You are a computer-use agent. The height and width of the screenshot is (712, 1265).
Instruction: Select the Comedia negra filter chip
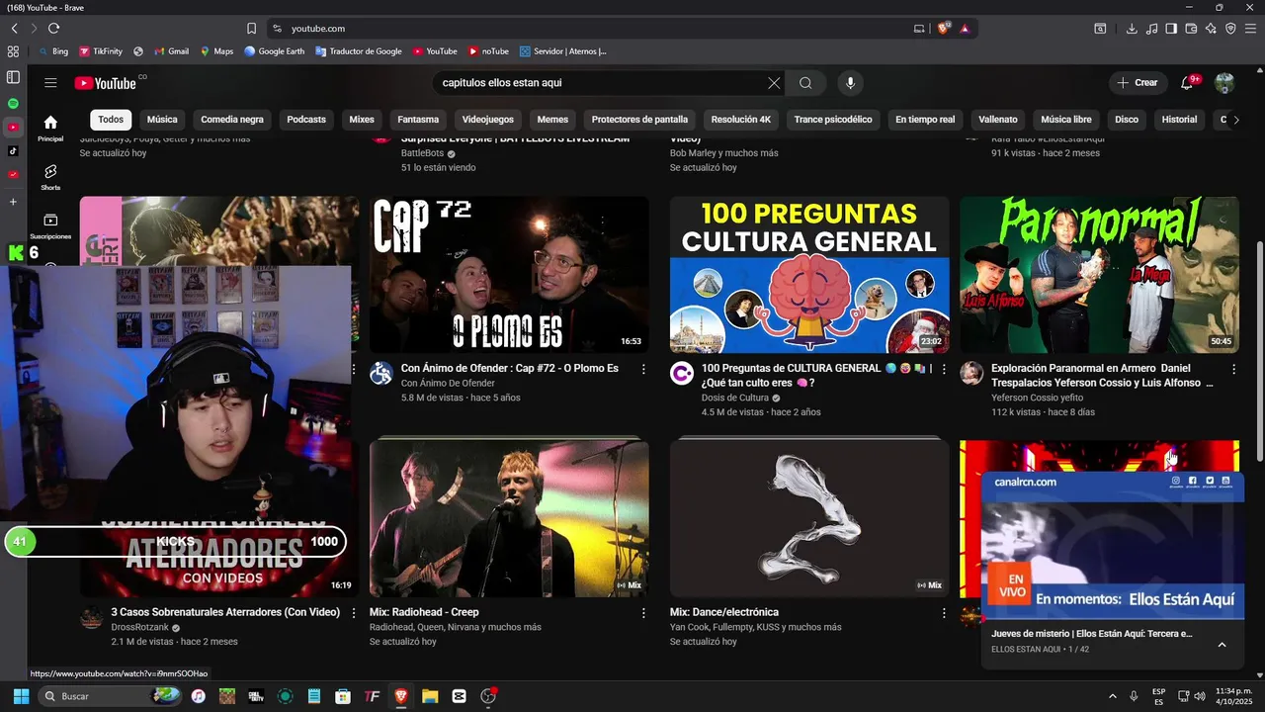point(232,120)
